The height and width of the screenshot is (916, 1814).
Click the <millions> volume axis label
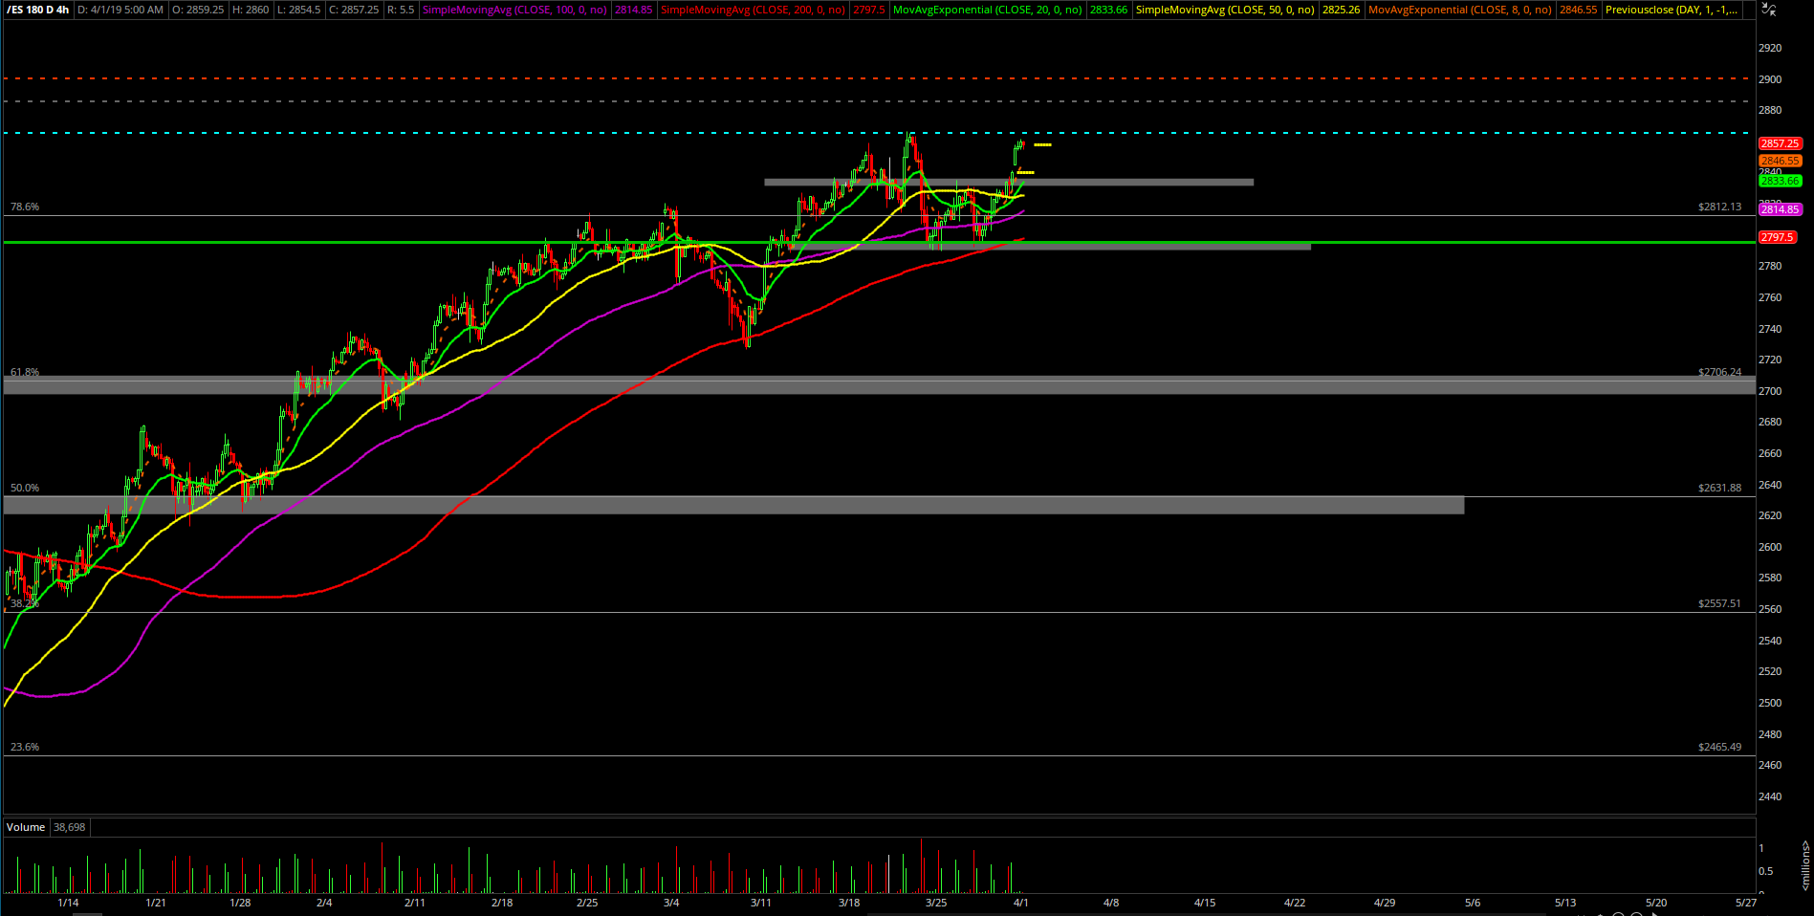tap(1805, 865)
